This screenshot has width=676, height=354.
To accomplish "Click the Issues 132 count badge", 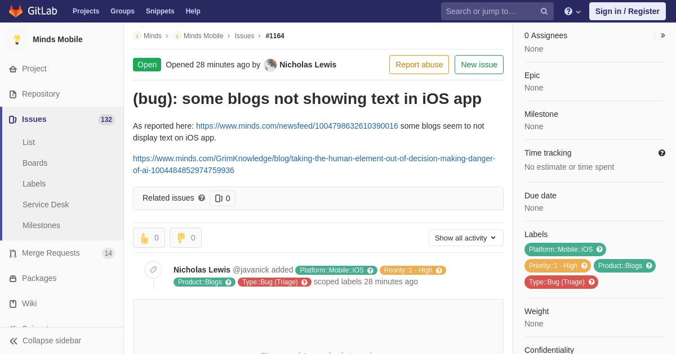I will (106, 120).
